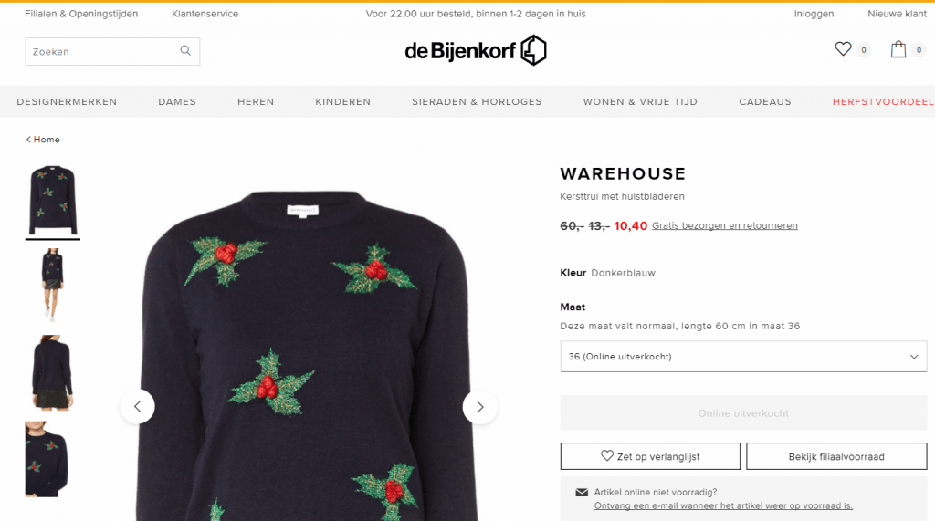935x521 pixels.
Task: Select the model full-body thumbnail
Action: [x=52, y=285]
